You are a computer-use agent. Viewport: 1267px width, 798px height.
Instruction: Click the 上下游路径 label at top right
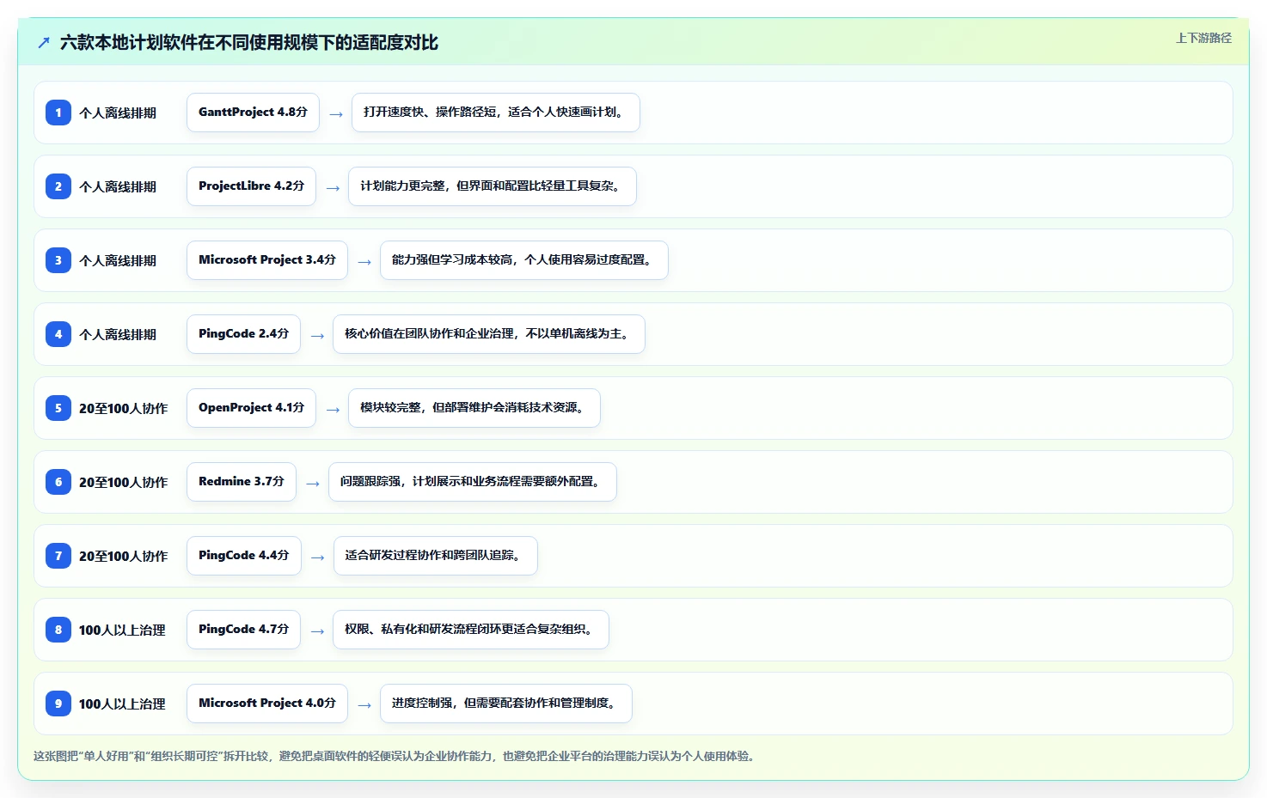[x=1203, y=38]
